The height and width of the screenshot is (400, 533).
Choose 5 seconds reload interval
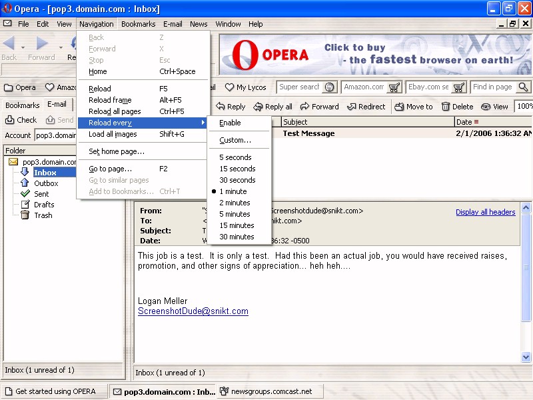pyautogui.click(x=235, y=157)
